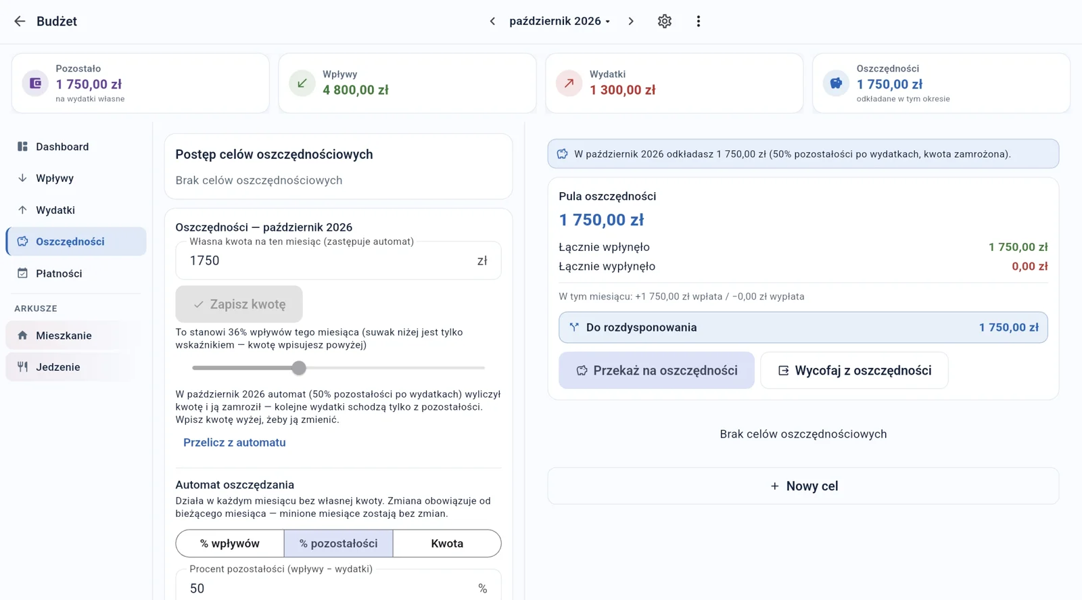Open the październik 2026 month dropdown
Screen dimensions: 1082x600
559,21
